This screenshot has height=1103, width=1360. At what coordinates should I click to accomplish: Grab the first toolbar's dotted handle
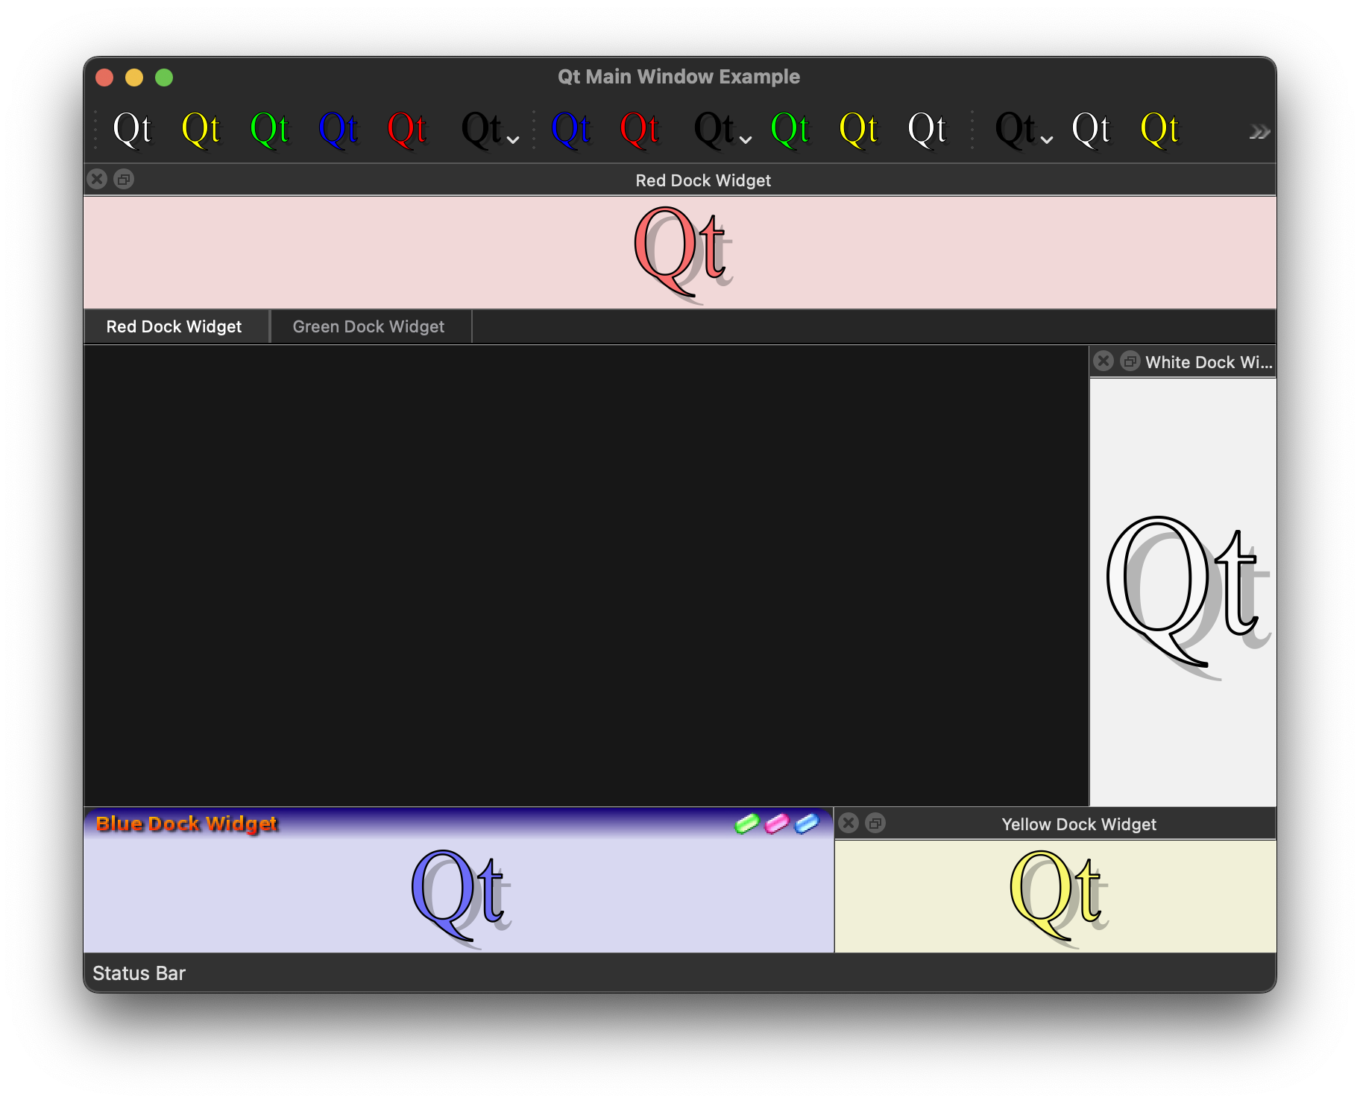[96, 130]
